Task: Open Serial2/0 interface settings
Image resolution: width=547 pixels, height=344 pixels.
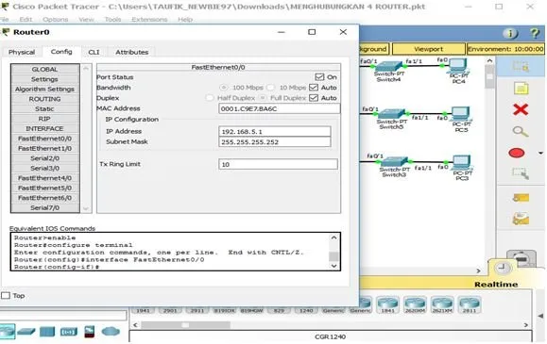Action: click(x=44, y=158)
